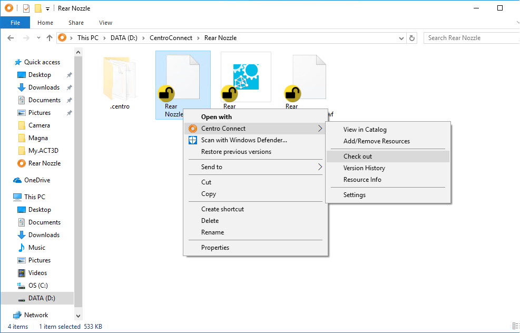Click the Windows Defender shield icon
The width and height of the screenshot is (520, 333).
[192, 140]
